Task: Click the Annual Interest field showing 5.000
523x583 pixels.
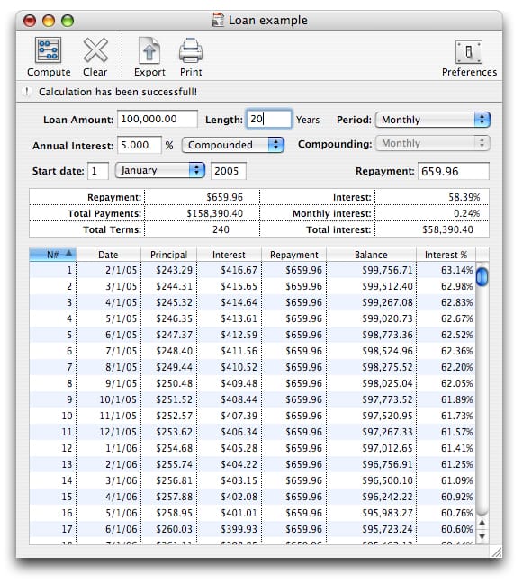Action: (140, 145)
